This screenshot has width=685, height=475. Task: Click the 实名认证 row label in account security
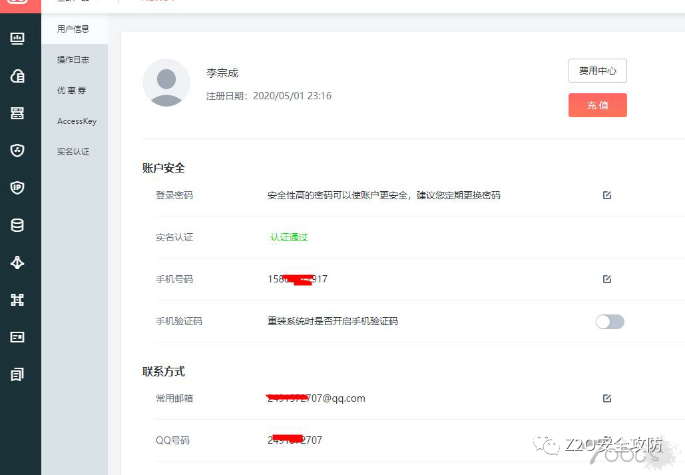(x=174, y=237)
